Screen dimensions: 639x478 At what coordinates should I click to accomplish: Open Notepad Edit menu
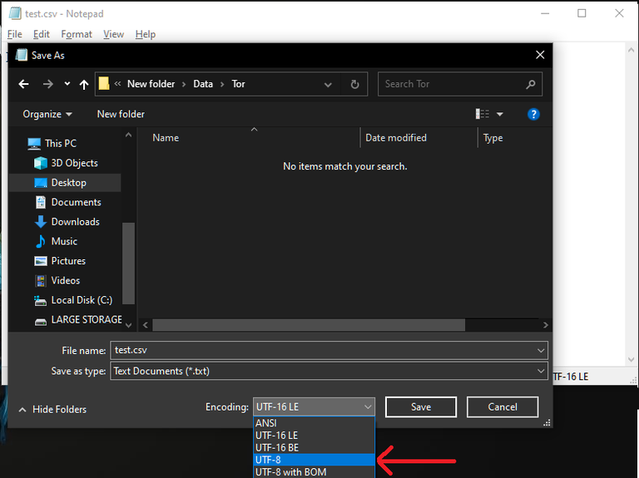(x=41, y=34)
